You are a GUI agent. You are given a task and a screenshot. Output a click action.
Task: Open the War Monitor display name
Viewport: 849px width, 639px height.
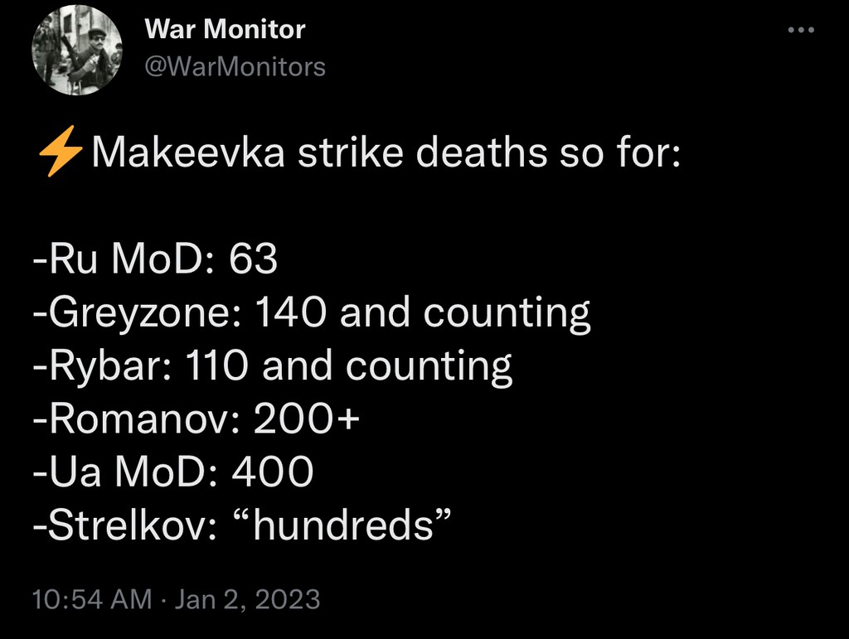tap(225, 29)
